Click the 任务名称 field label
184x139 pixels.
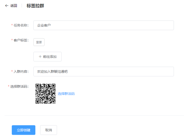[21, 25]
